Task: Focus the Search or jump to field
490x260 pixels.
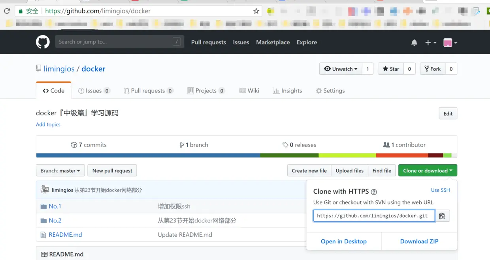Action: tap(120, 41)
